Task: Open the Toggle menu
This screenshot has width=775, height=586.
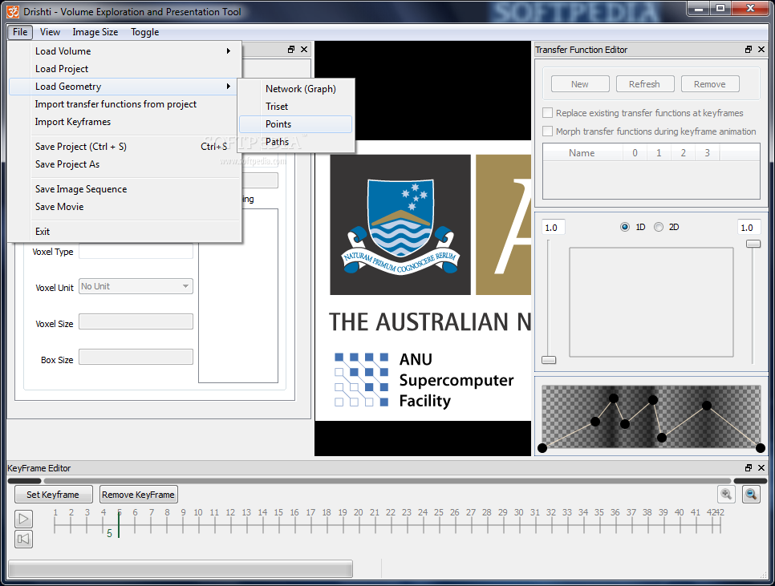Action: [145, 32]
